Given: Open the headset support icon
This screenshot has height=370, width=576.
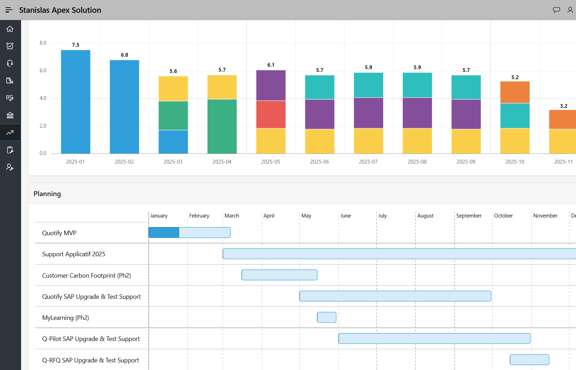Looking at the screenshot, I should point(10,63).
